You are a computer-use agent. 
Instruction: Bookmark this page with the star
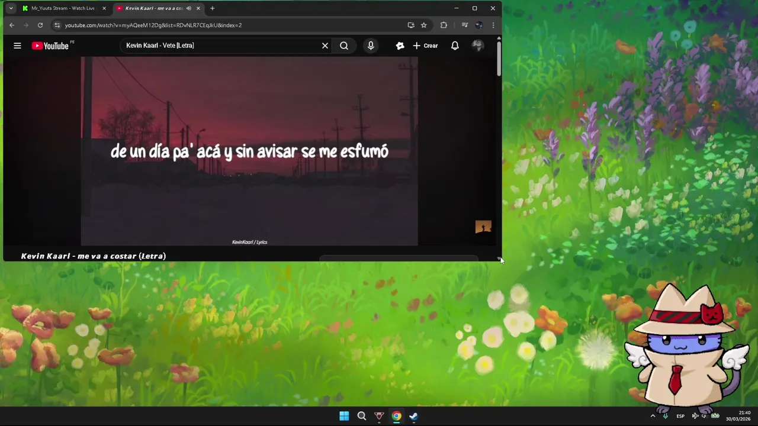coord(424,25)
